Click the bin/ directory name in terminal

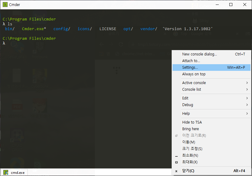point(10,29)
